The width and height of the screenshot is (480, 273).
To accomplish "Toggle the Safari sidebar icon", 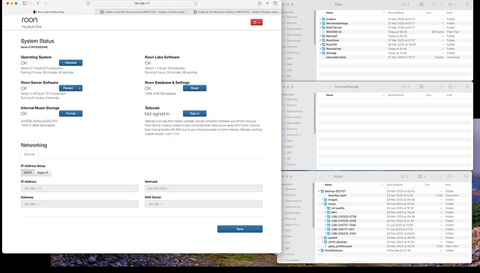I will 25,3.
